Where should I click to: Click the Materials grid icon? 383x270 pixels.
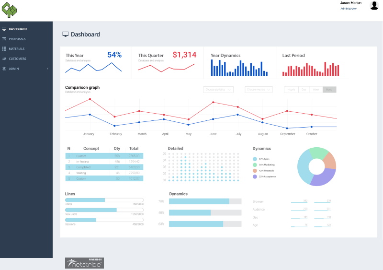coord(4,49)
